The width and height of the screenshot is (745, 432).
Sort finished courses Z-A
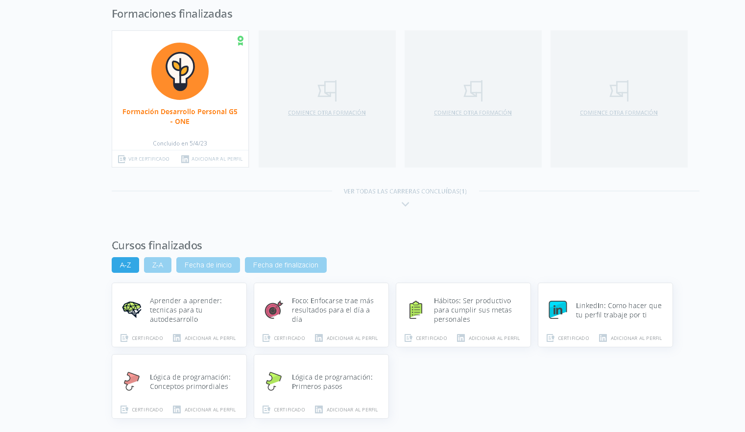tap(158, 265)
